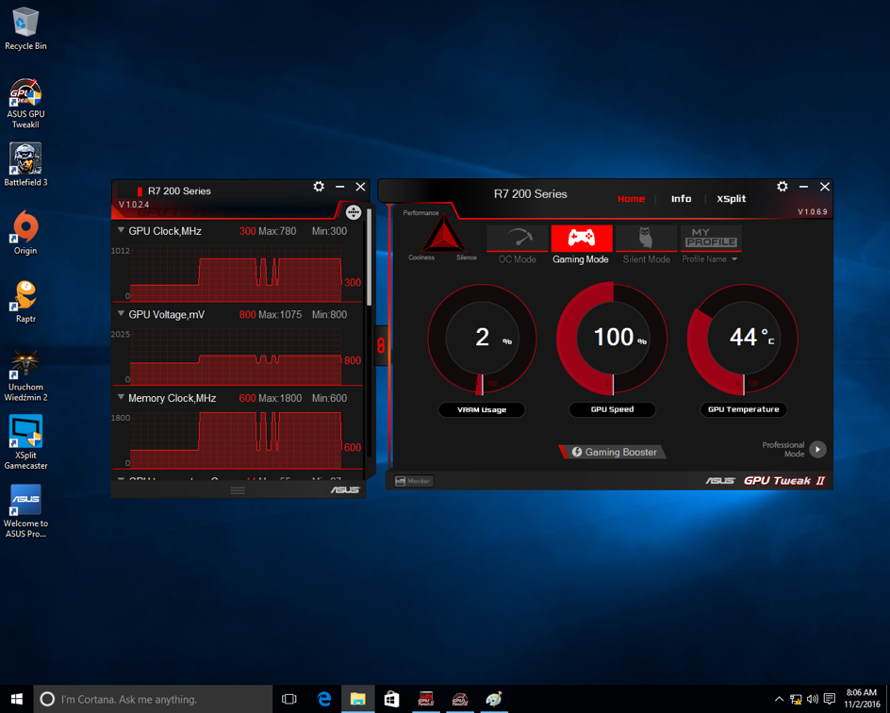Click the round move icon in monitor window
This screenshot has width=890, height=713.
point(353,212)
